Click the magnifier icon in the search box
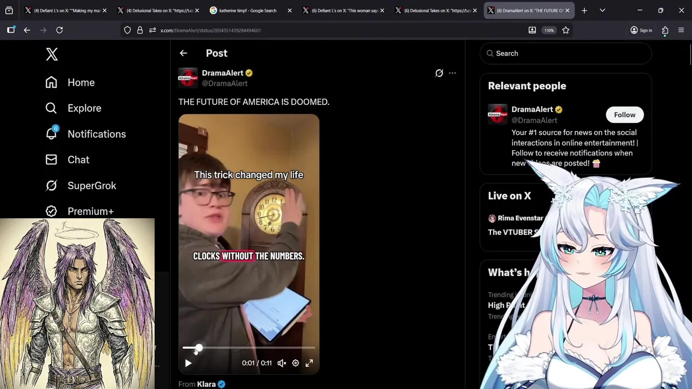The width and height of the screenshot is (692, 389). [490, 53]
